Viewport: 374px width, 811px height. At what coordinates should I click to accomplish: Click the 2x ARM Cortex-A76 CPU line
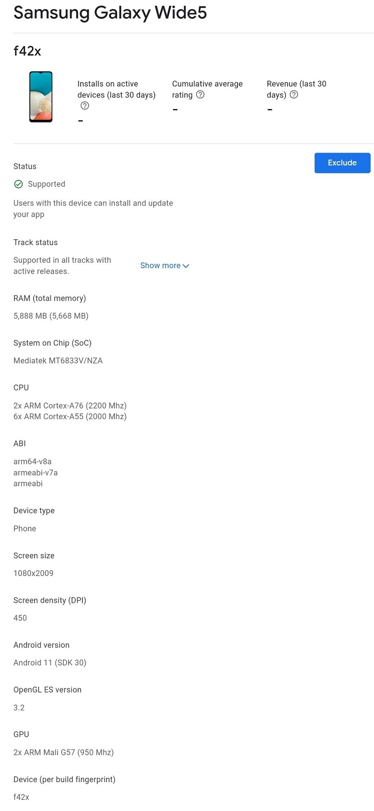click(70, 406)
